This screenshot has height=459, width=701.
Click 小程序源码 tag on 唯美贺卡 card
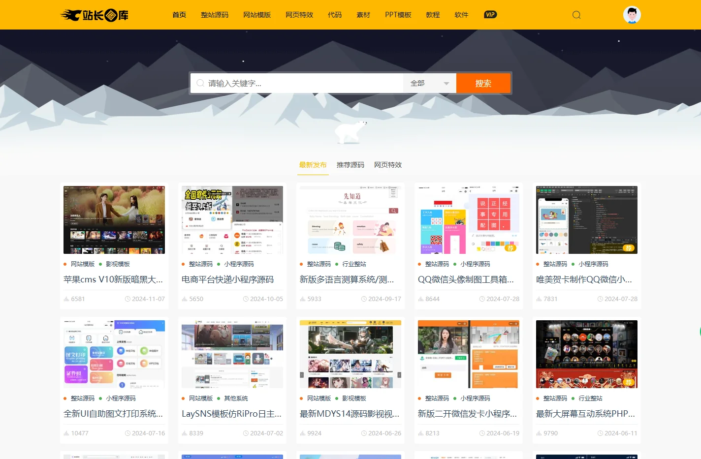point(593,264)
